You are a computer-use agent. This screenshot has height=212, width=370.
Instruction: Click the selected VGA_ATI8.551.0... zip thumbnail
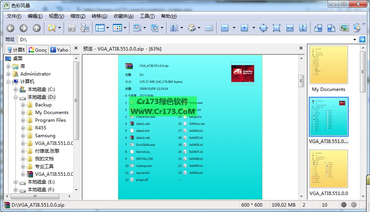tap(328, 117)
